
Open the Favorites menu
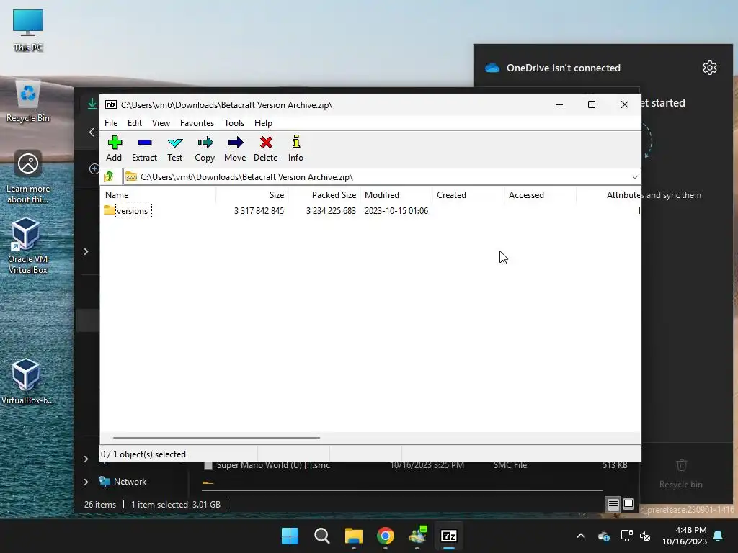click(x=197, y=122)
